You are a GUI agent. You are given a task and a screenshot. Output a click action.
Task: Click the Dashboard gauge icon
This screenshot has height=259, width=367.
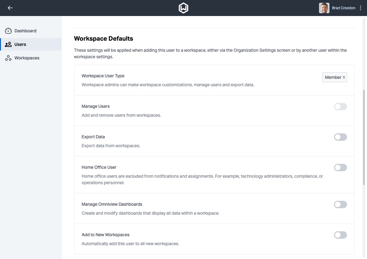[x=8, y=31]
